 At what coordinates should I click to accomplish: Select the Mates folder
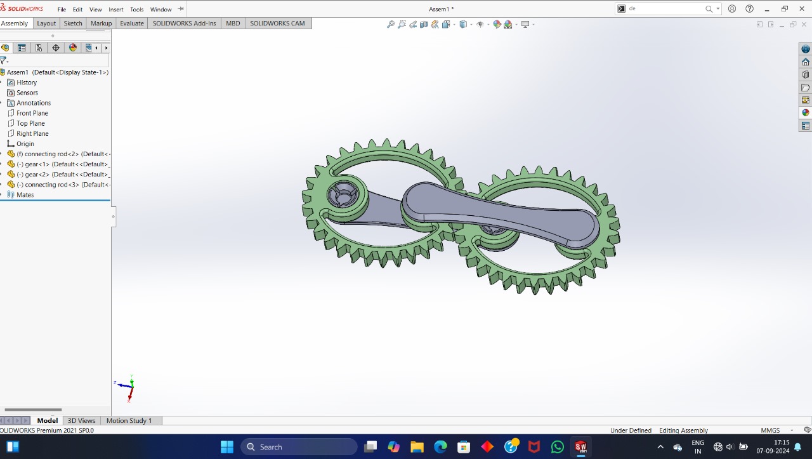20,195
